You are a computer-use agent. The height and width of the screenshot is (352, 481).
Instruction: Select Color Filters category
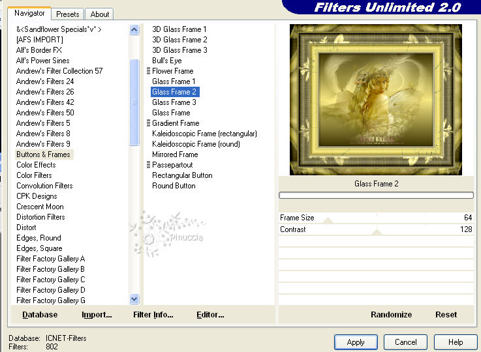point(34,175)
